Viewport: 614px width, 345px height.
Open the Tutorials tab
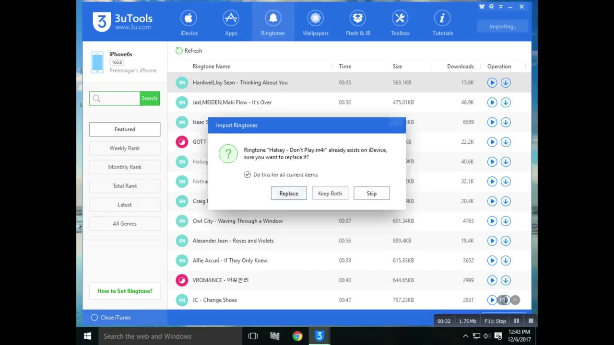[442, 23]
